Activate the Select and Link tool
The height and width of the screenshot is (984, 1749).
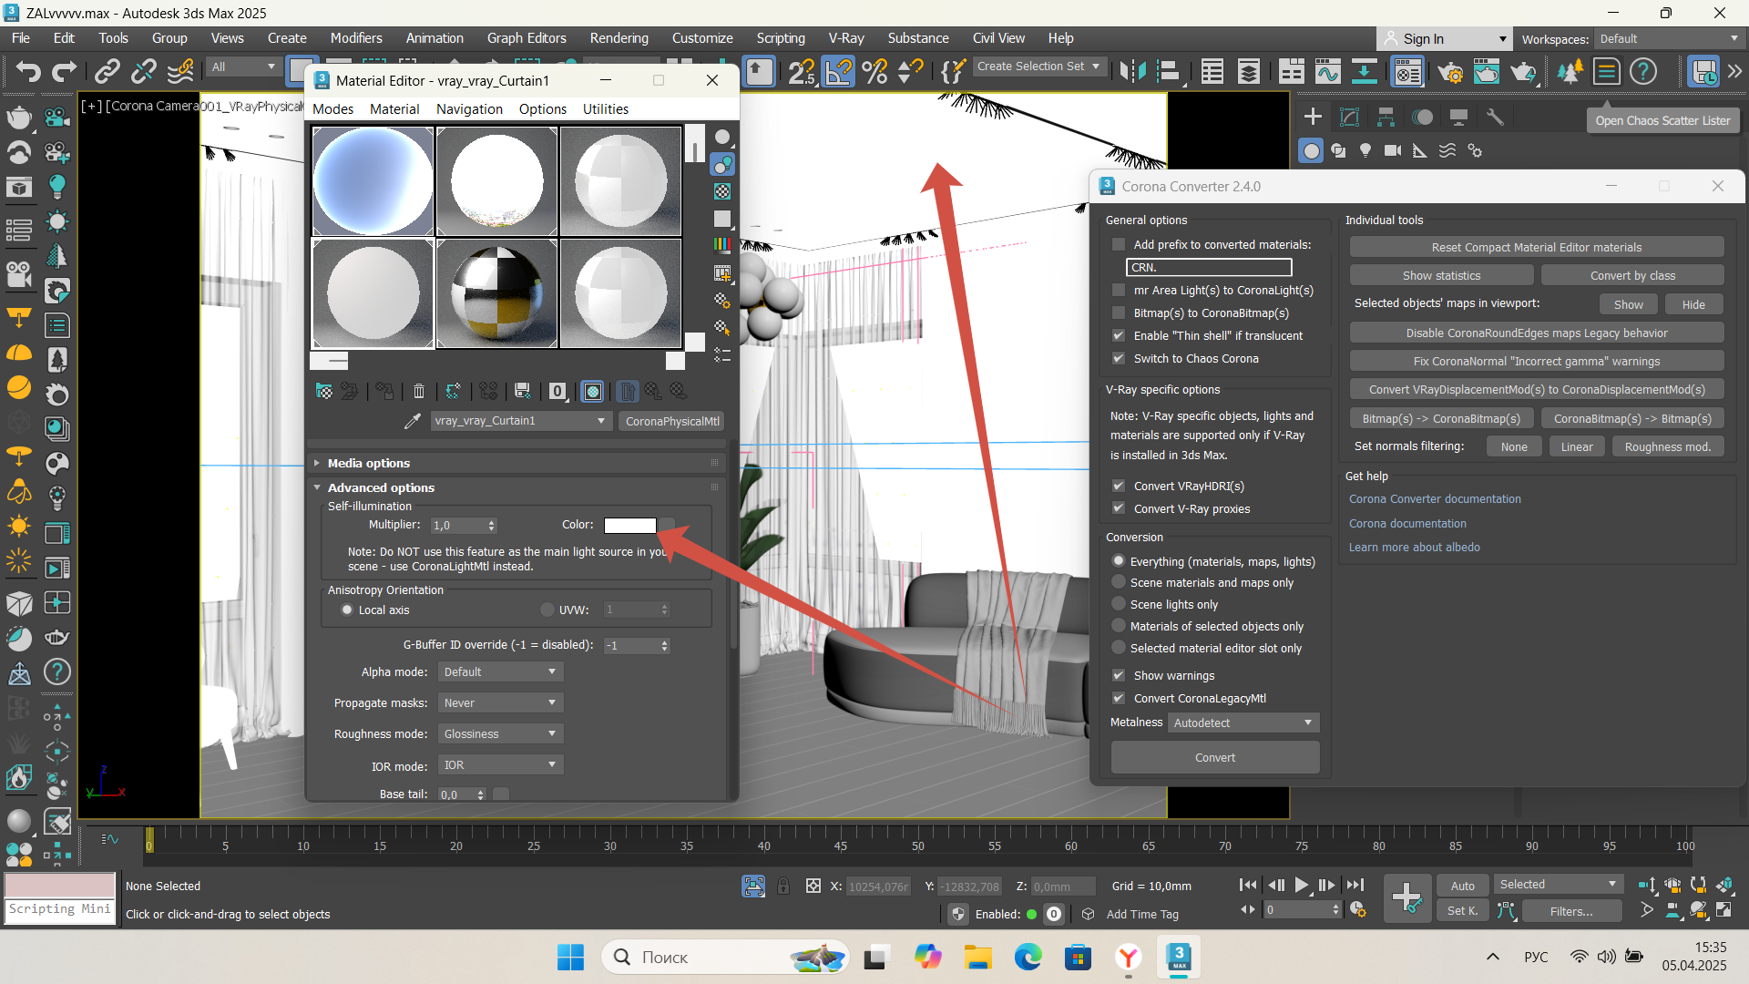[x=107, y=71]
